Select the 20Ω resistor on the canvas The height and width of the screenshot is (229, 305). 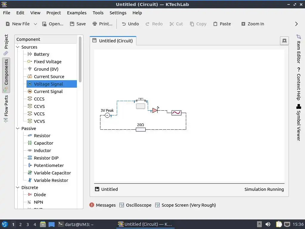coord(141,129)
